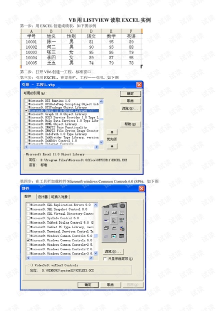Click the name cell 王五
Image resolution: width=220 pixels, height=311 pixels.
(51, 63)
